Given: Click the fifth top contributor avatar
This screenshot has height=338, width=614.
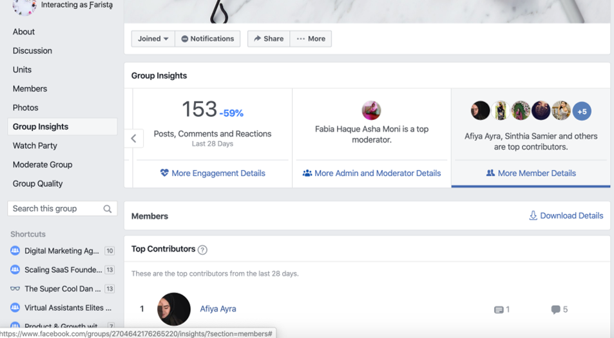Looking at the screenshot, I should pyautogui.click(x=561, y=110).
